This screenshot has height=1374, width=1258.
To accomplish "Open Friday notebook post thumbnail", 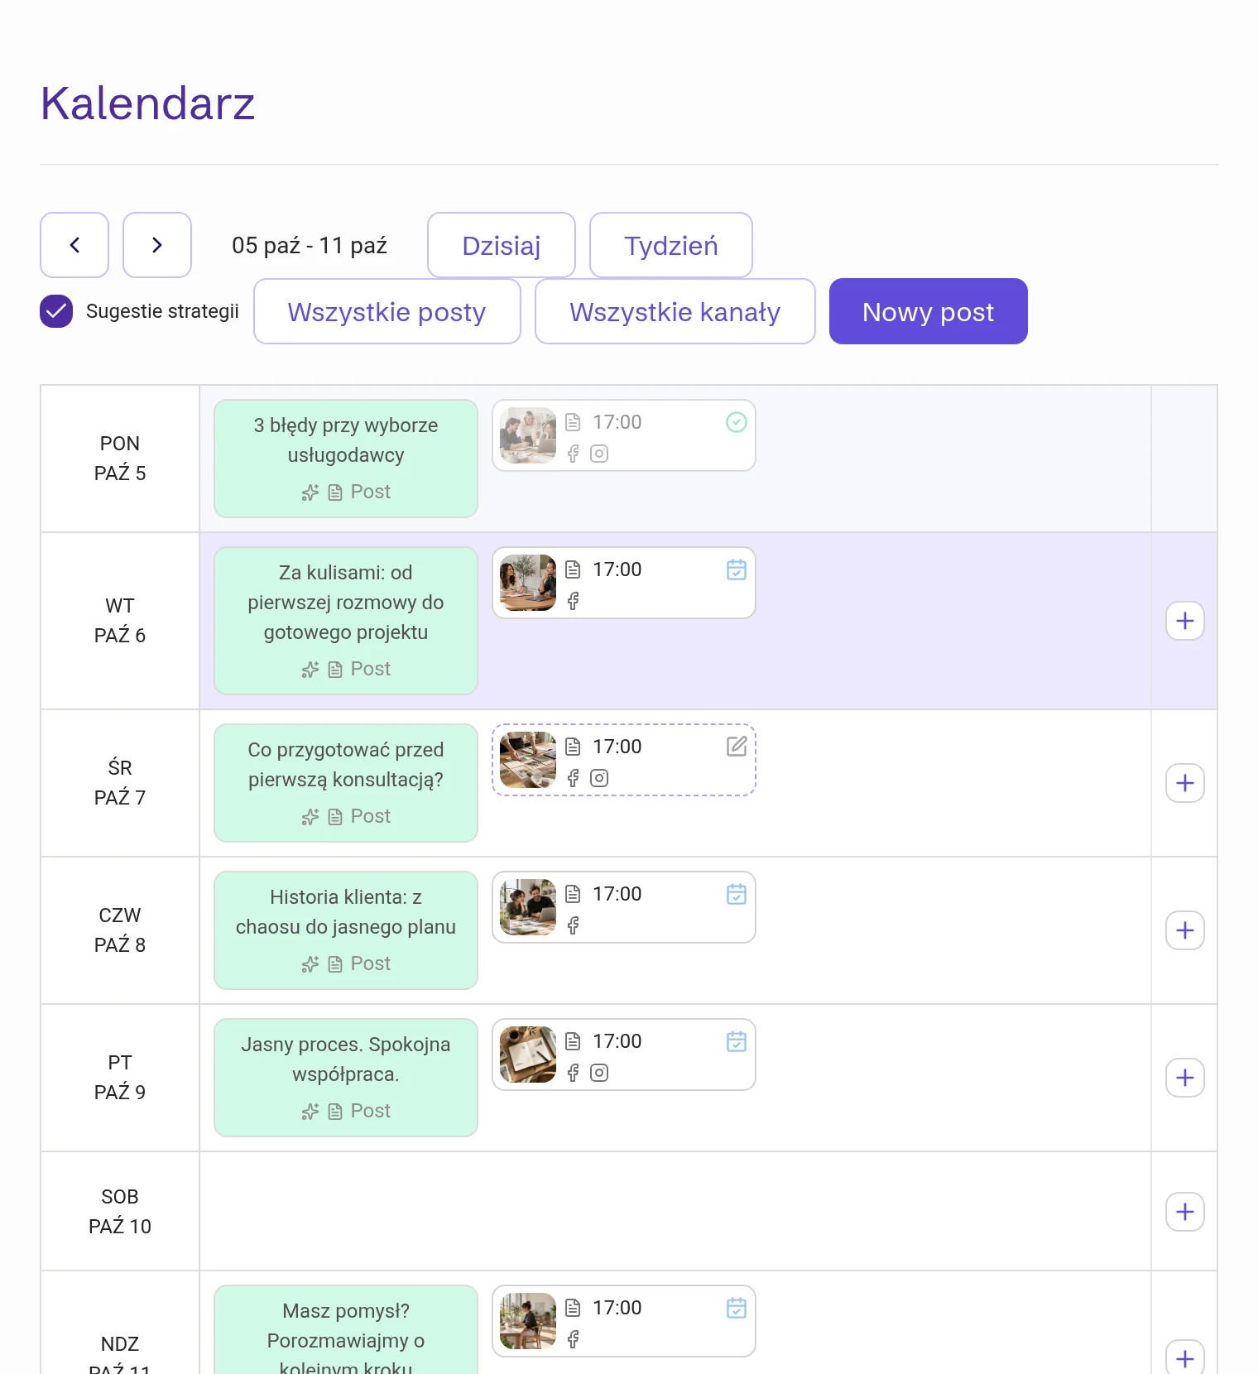I will [x=528, y=1055].
